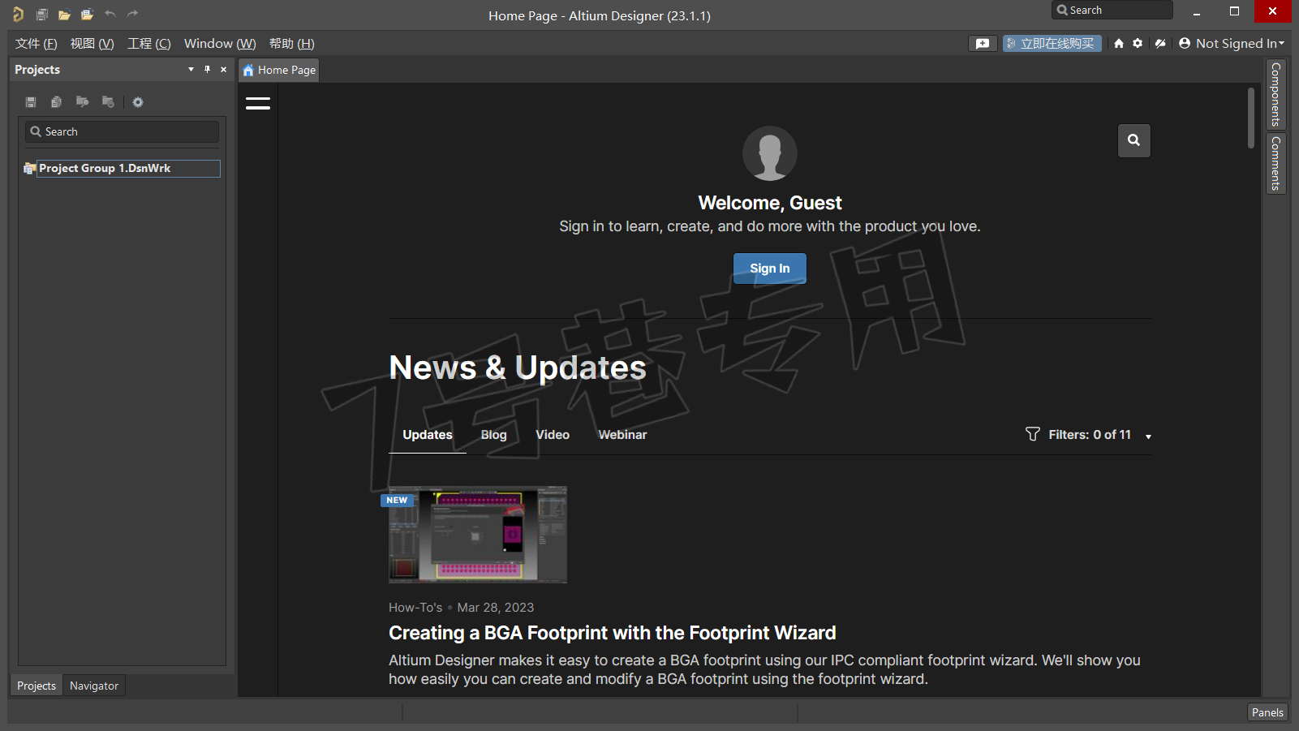Click the Filters funnel icon
Screen dimensions: 1299x731
pyautogui.click(x=1032, y=434)
